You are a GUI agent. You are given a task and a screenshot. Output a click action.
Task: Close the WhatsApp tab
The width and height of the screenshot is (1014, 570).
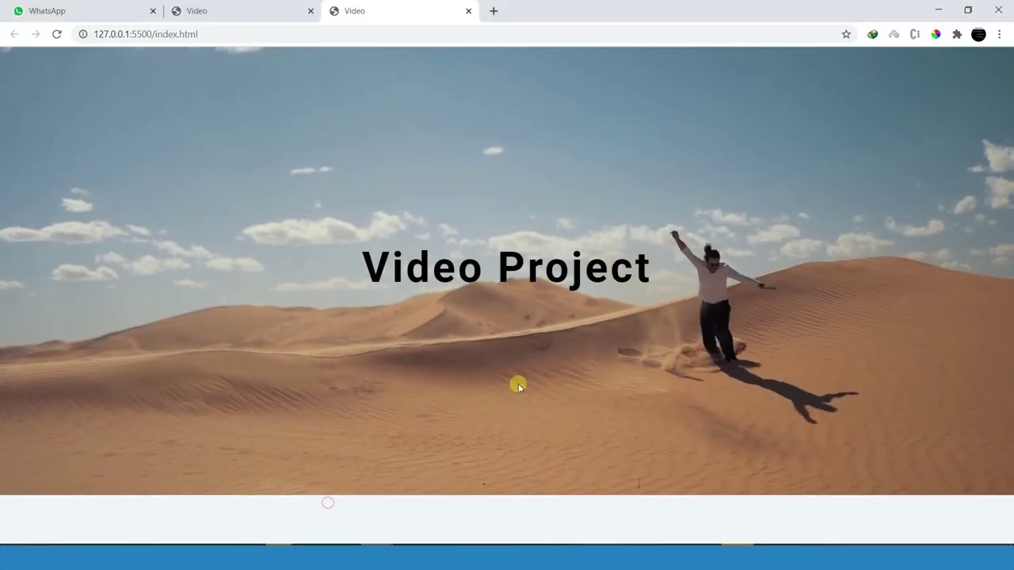click(153, 11)
